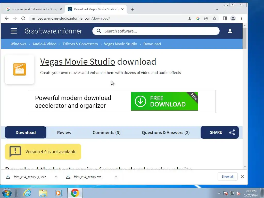Launch Internet Explorer from the taskbar
Viewport: 264px width, 198px height.
tap(27, 193)
